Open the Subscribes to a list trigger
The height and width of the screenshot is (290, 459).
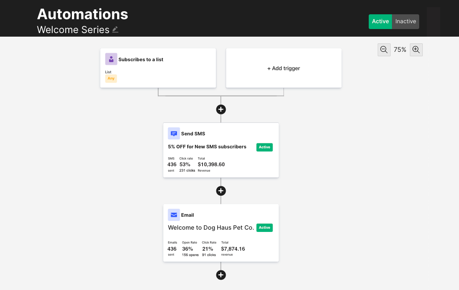(141, 59)
